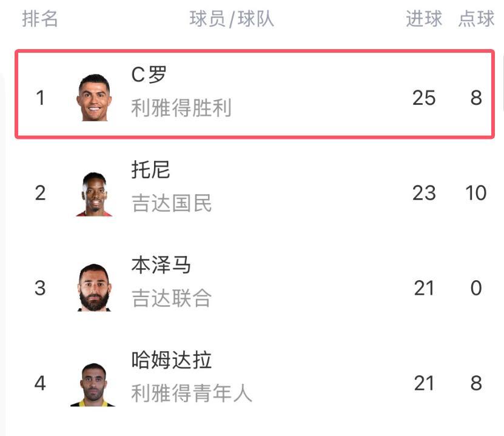Click 哈姆达拉's goal count 21

(x=424, y=383)
